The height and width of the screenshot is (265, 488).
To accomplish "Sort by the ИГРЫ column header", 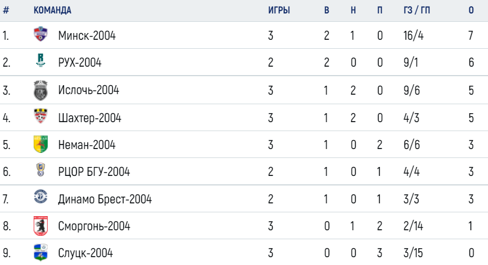I will point(279,10).
